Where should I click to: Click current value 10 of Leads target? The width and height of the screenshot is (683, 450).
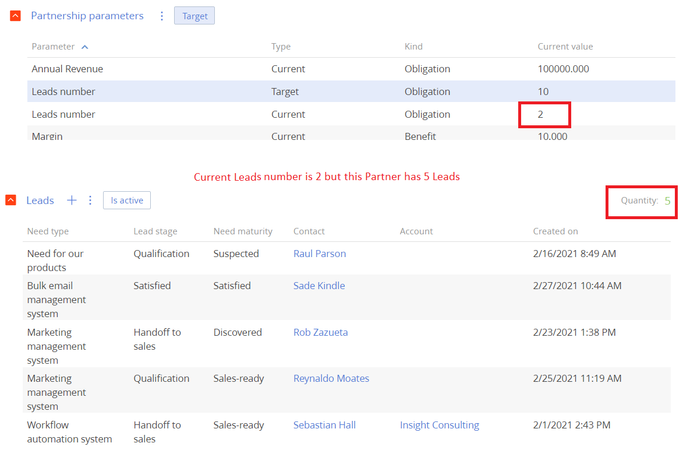pos(543,92)
